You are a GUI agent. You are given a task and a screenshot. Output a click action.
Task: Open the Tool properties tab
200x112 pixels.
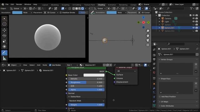pos(154,49)
